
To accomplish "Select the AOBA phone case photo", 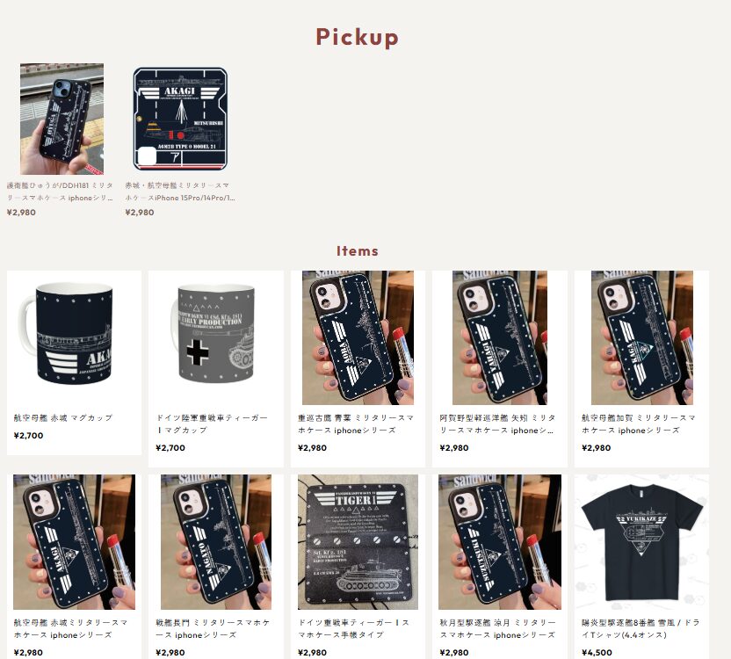I will (x=358, y=337).
